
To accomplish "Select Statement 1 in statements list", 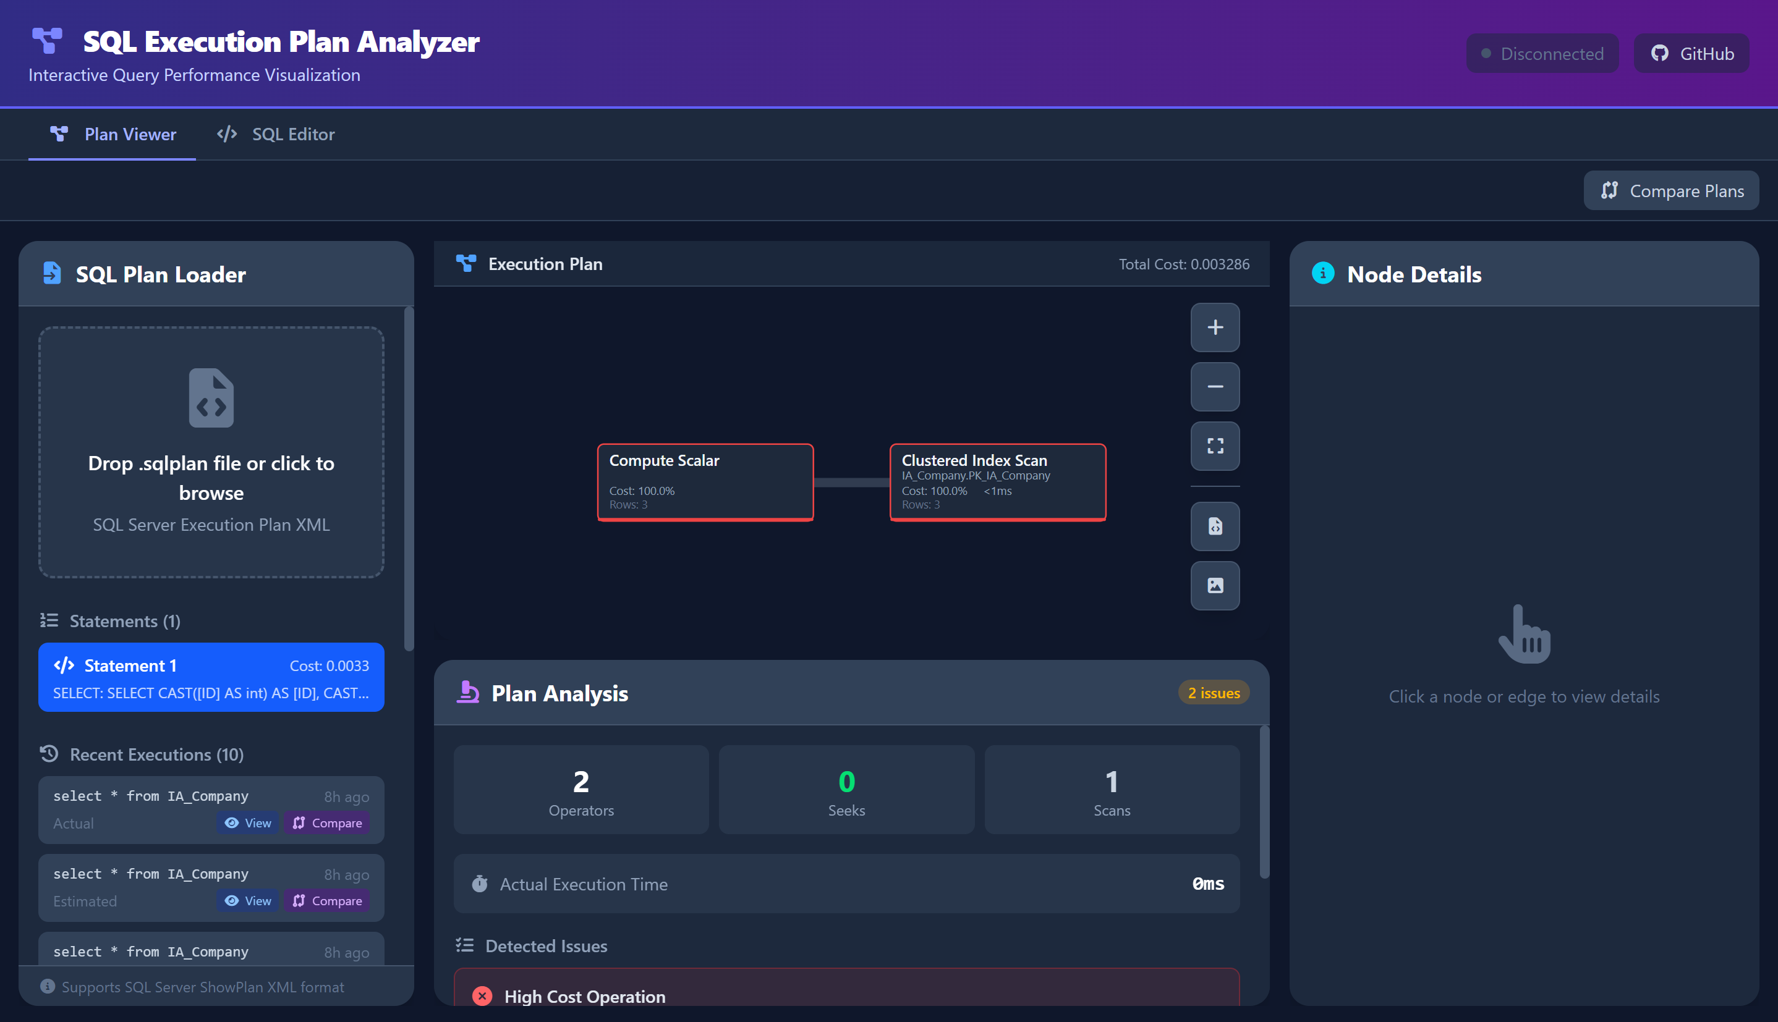I will [x=211, y=677].
